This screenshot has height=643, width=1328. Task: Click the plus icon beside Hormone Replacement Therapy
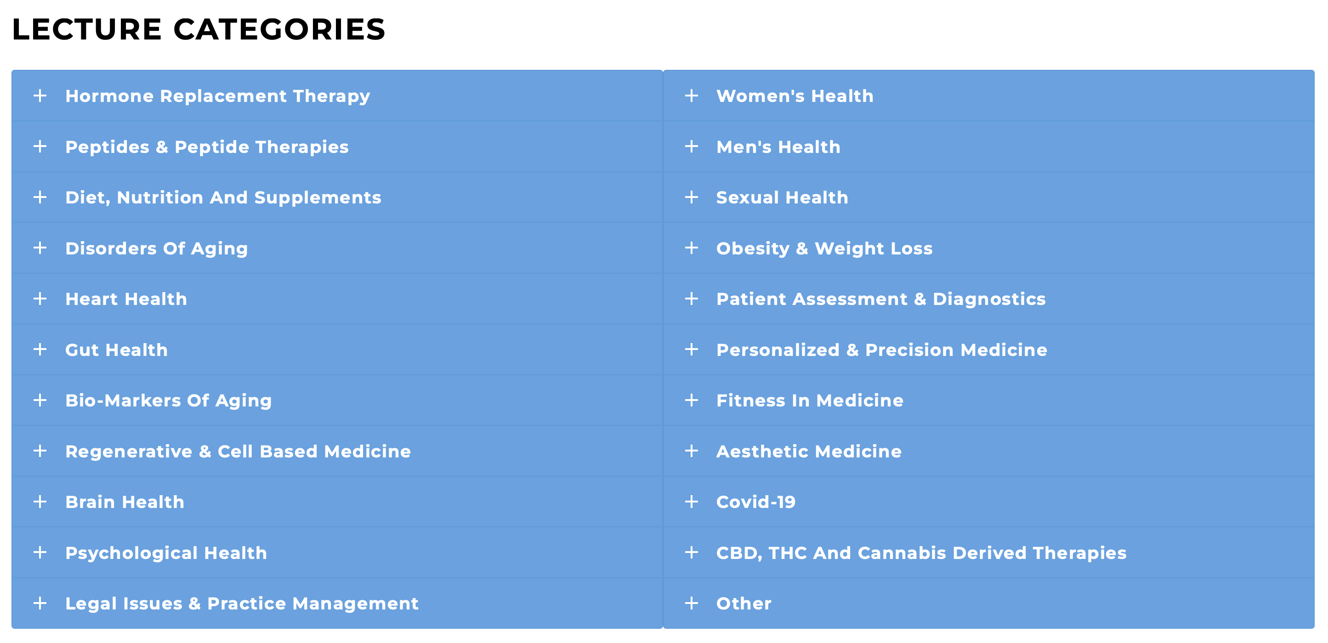[x=40, y=96]
